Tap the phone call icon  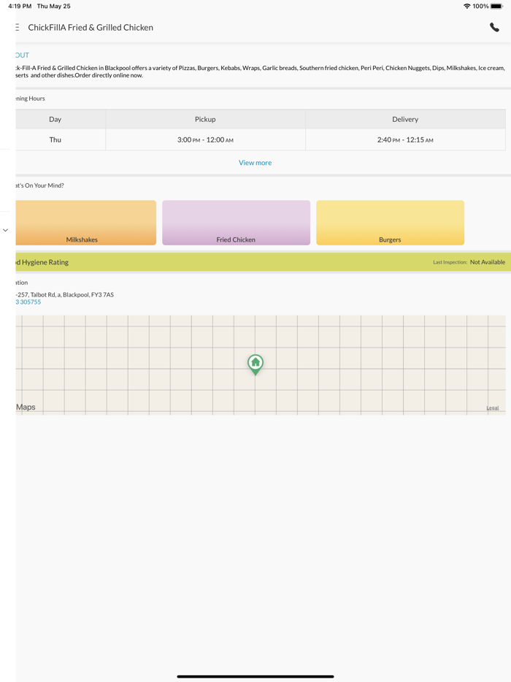(x=494, y=28)
